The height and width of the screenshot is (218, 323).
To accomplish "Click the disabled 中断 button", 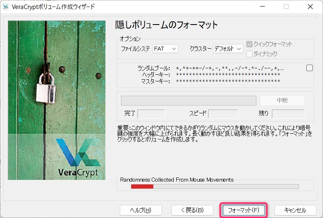I will (283, 101).
